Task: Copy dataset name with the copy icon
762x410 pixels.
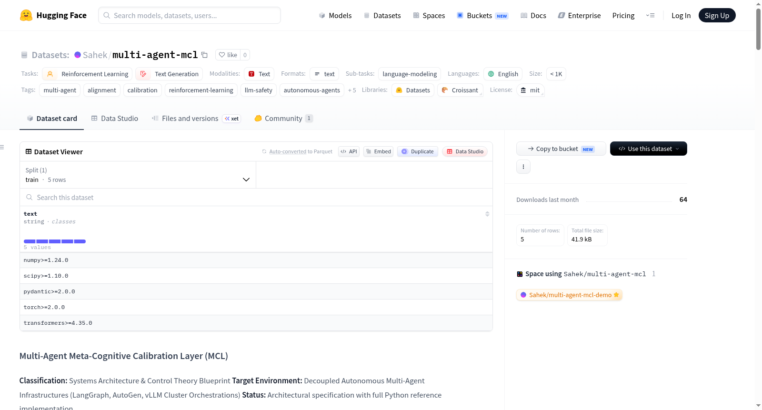Action: coord(204,55)
